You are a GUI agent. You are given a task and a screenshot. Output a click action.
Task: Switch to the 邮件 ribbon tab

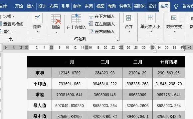pos(77,6)
